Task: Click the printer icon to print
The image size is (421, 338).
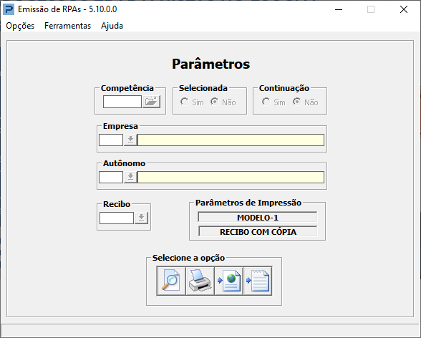Action: [200, 281]
